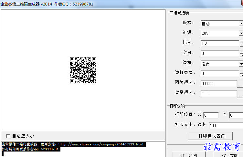Click the 边长 print size field
The image size is (243, 157).
[x=226, y=126]
